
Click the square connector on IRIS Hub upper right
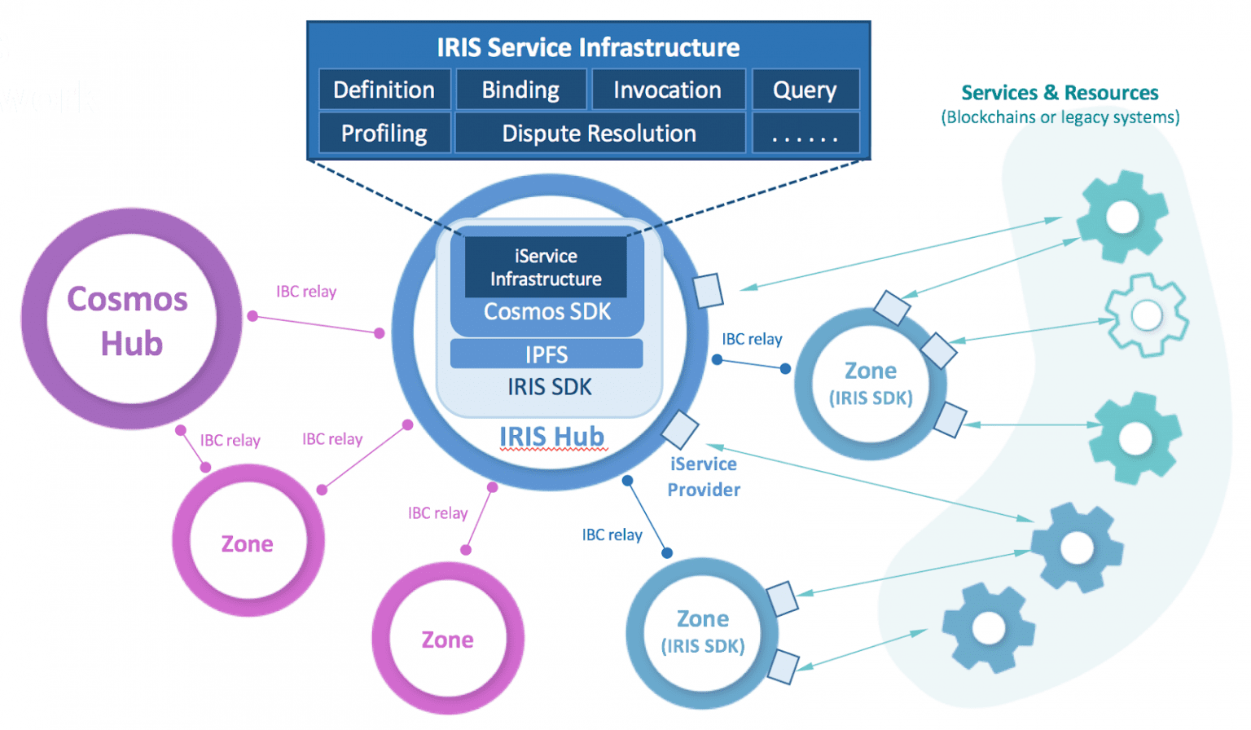(x=707, y=291)
